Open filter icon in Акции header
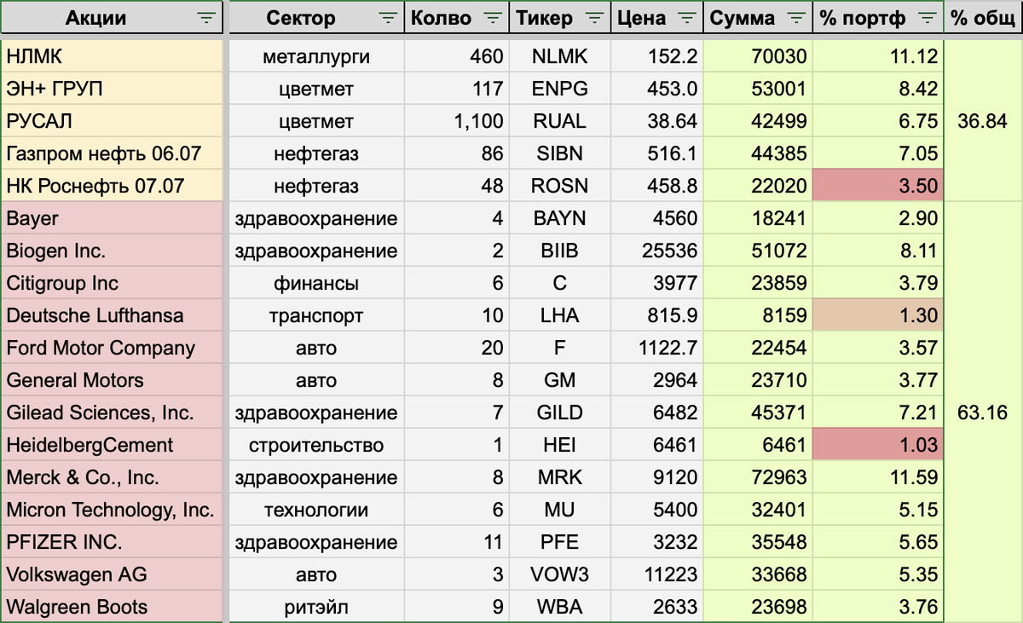The width and height of the screenshot is (1023, 623). click(205, 17)
